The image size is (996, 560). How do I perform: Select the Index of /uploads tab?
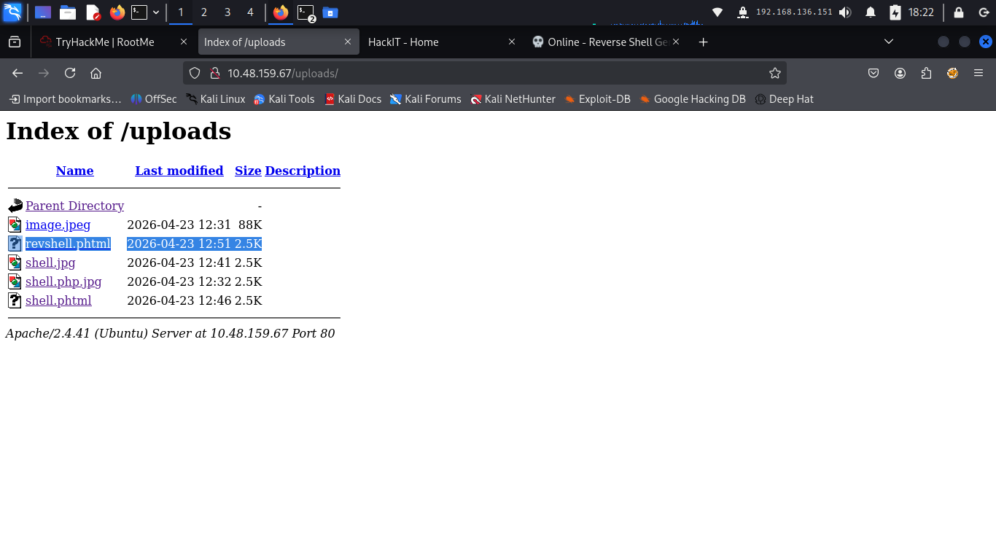(279, 42)
